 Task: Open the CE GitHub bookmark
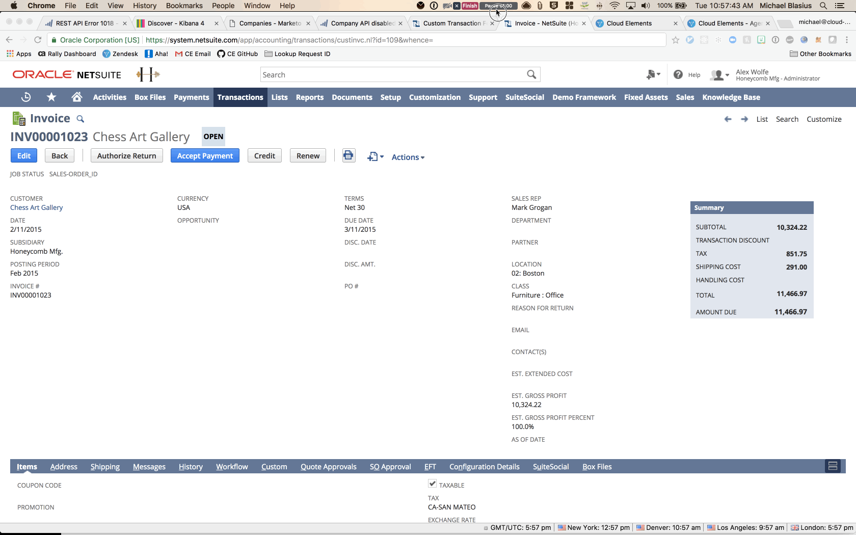(237, 54)
